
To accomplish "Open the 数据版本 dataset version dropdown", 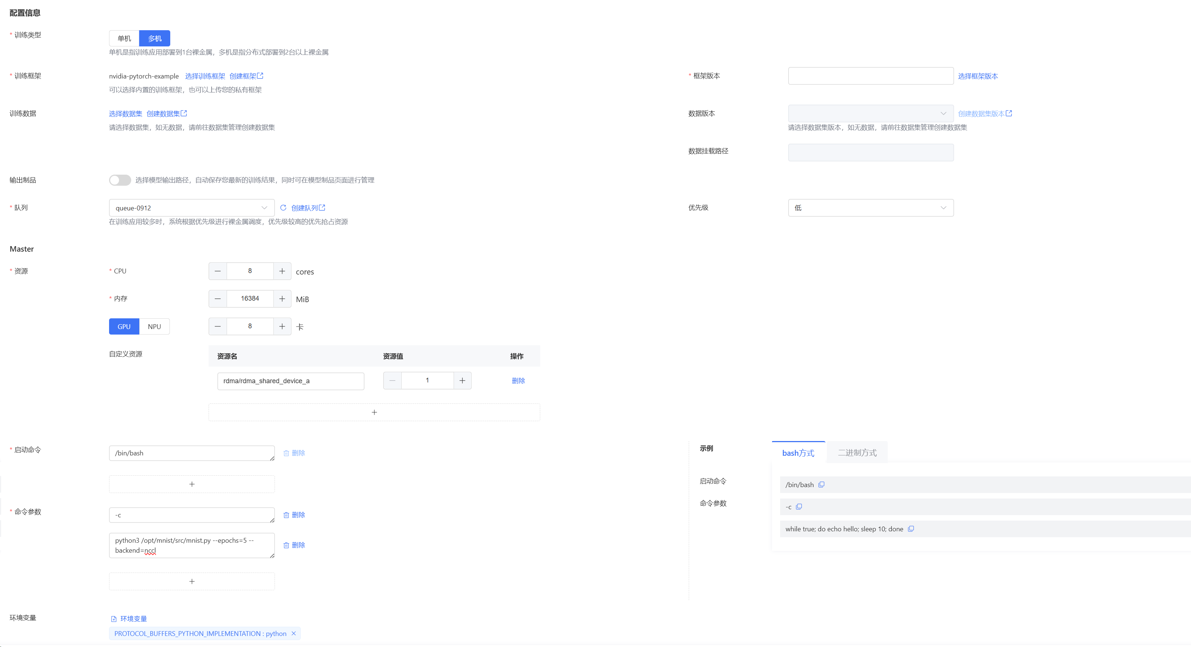I will pos(870,114).
